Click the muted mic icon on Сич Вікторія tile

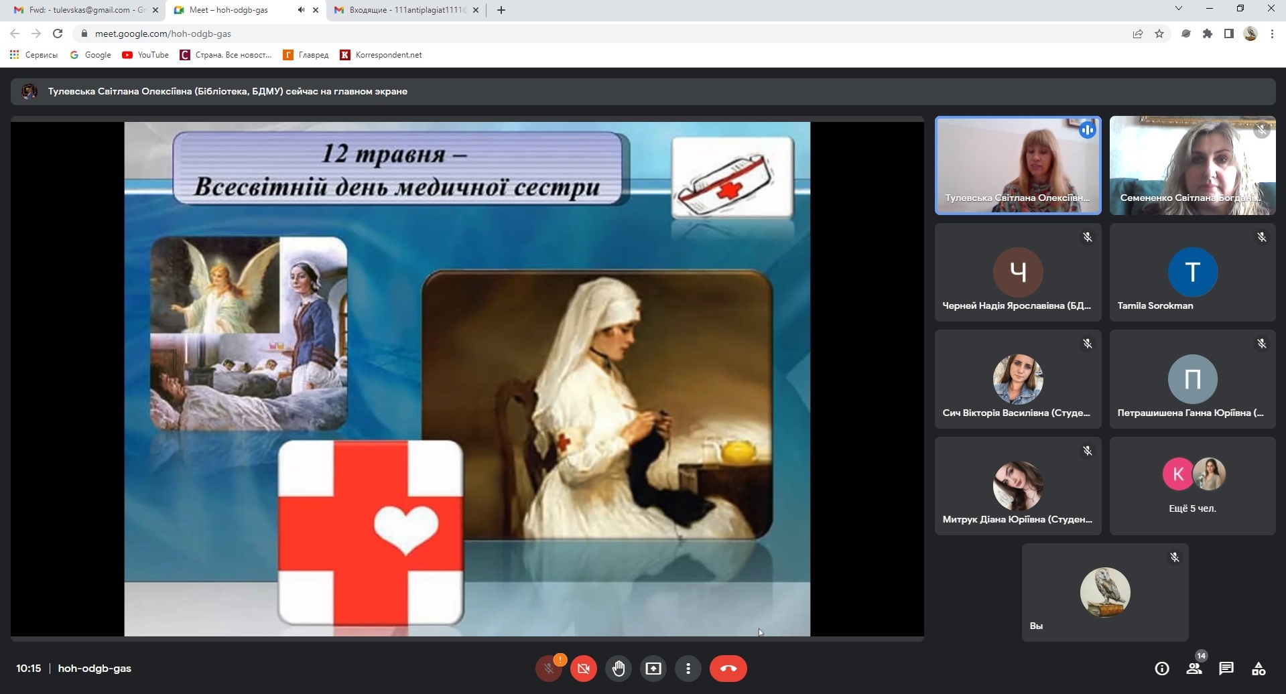point(1088,344)
